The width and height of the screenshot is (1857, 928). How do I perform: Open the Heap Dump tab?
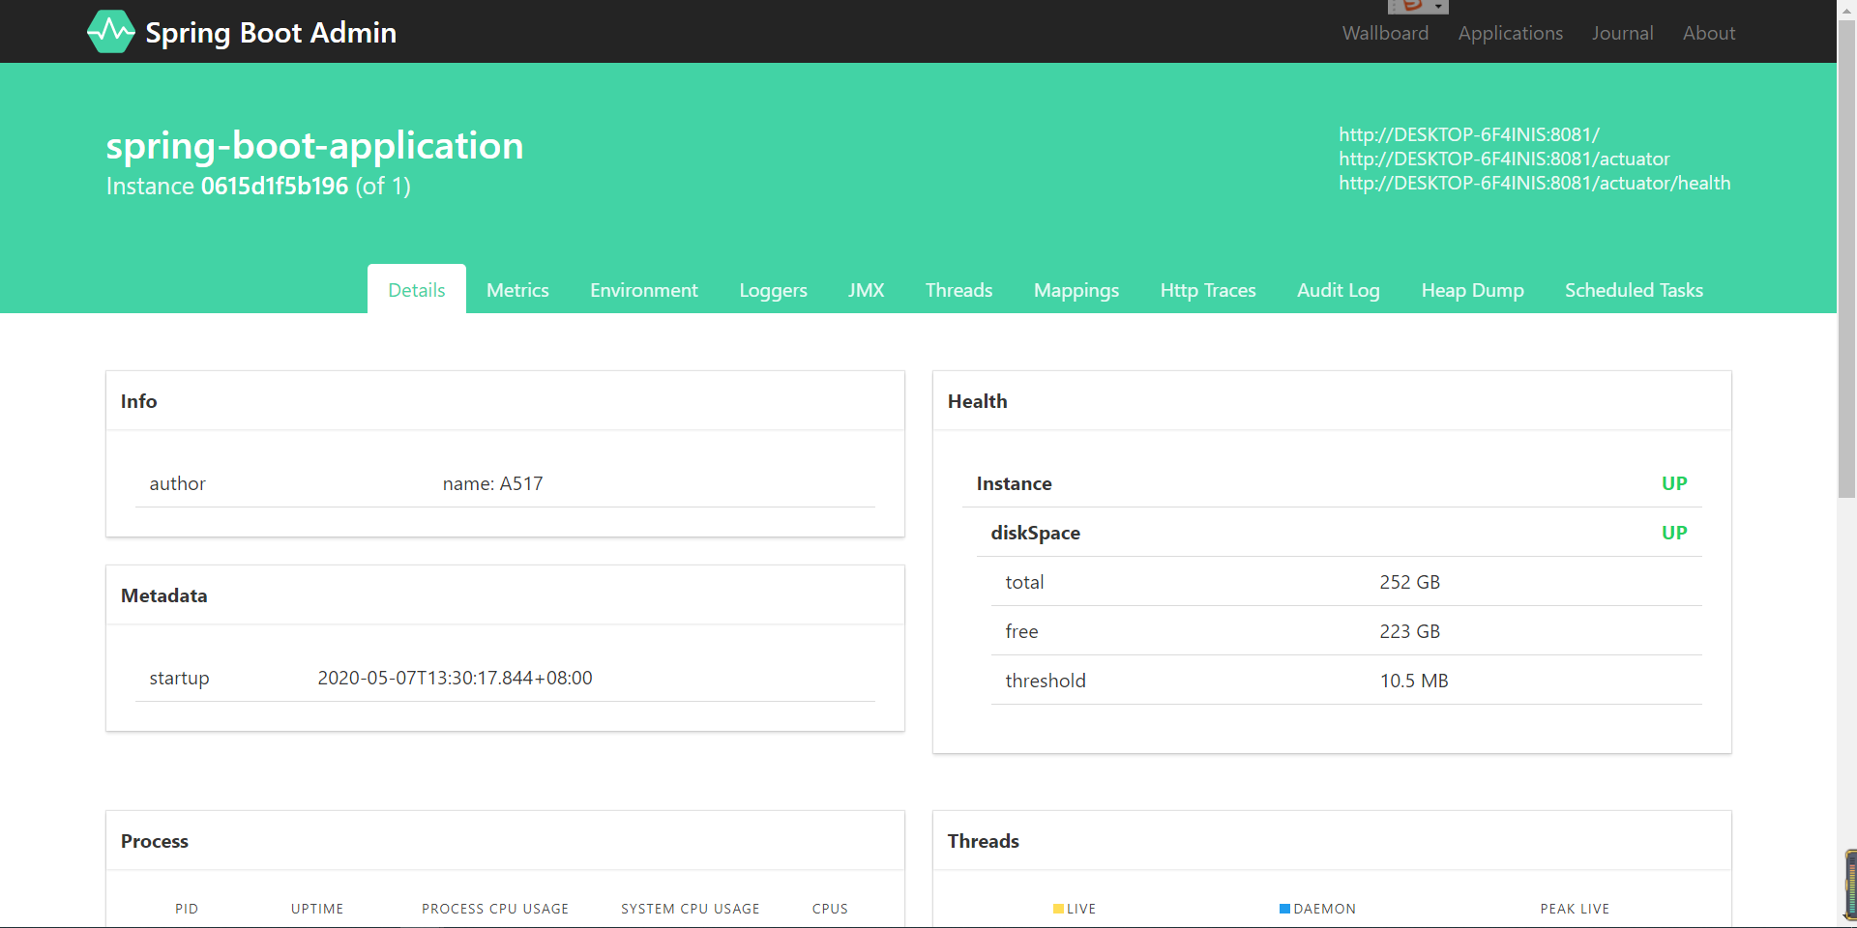tap(1472, 290)
